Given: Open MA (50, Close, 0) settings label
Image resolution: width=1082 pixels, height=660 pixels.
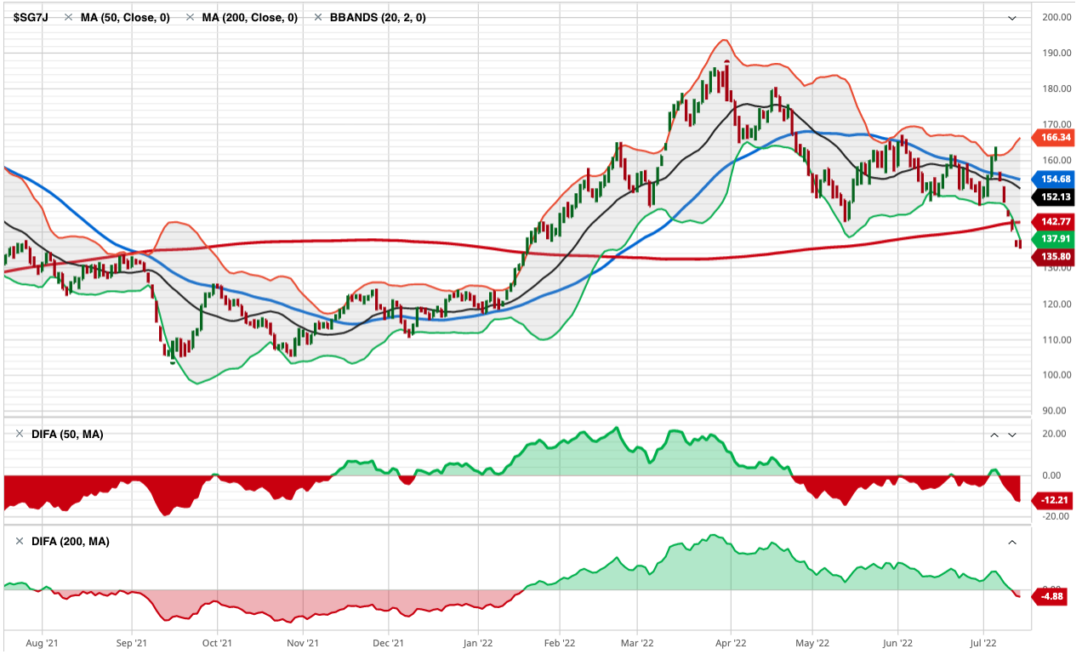Looking at the screenshot, I should [x=124, y=17].
